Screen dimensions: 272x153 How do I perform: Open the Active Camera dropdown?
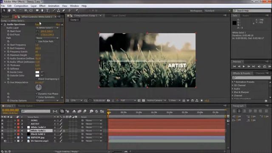pos(156,100)
